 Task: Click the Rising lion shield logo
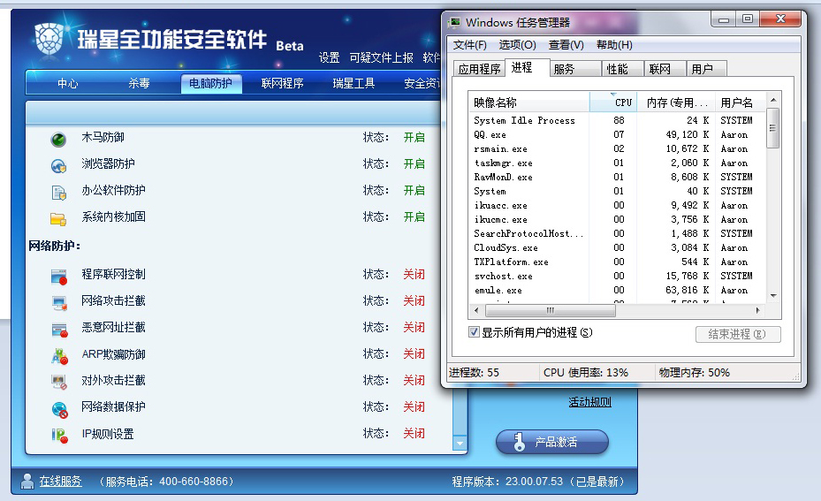(x=49, y=39)
